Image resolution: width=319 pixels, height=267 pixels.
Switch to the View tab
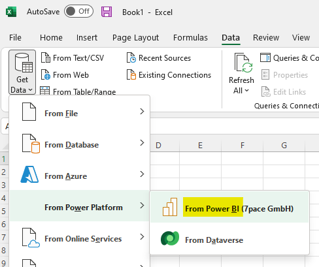[301, 38]
